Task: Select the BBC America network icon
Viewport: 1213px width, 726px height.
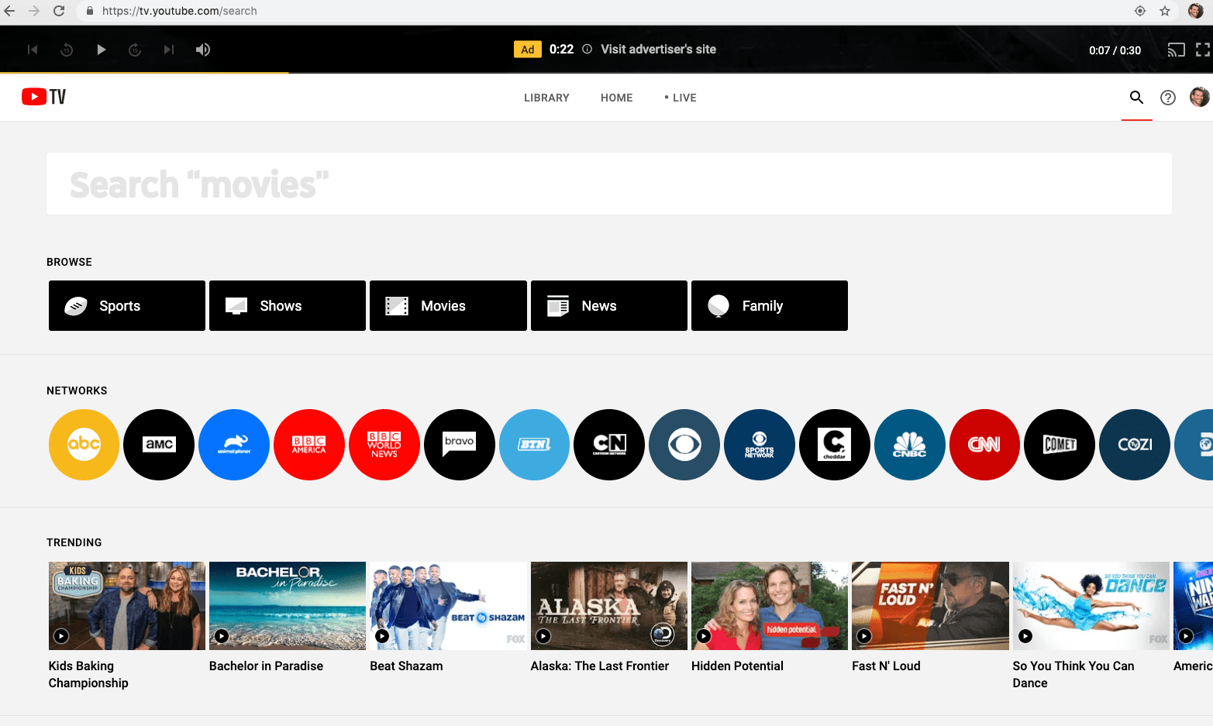Action: coord(309,445)
